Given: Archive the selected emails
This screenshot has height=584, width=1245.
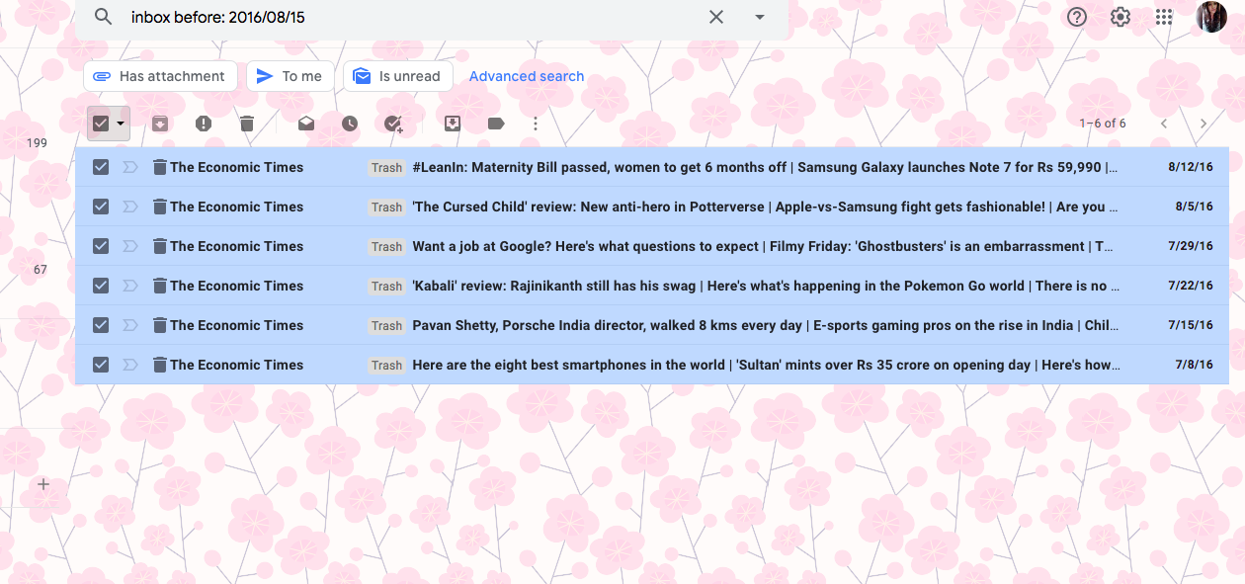Looking at the screenshot, I should [159, 124].
